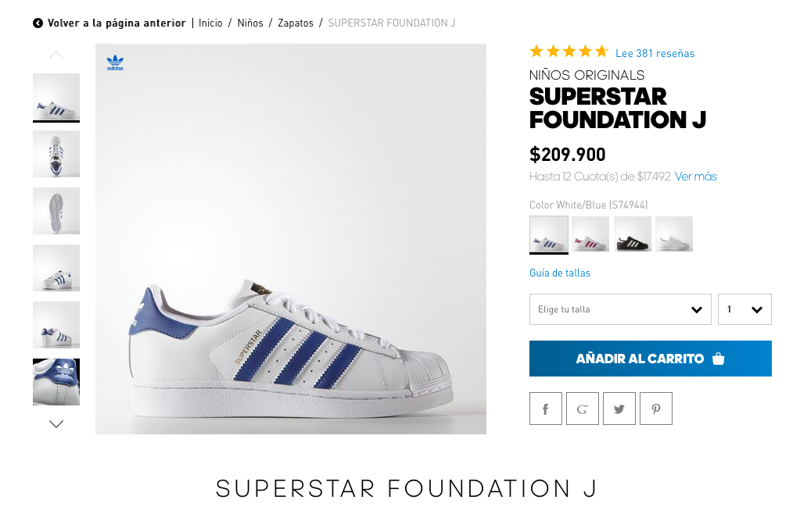
Task: Open 'Lee 381 reseñas' link
Action: pyautogui.click(x=655, y=53)
